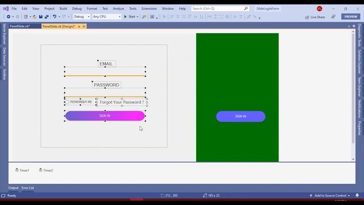
Task: Toggle the REMEMBER ME radio button
Action: (x=67, y=102)
